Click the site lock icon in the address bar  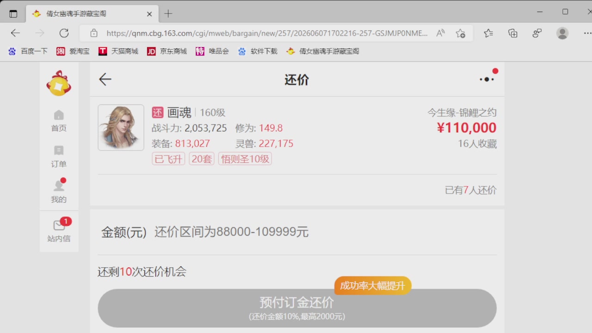94,33
